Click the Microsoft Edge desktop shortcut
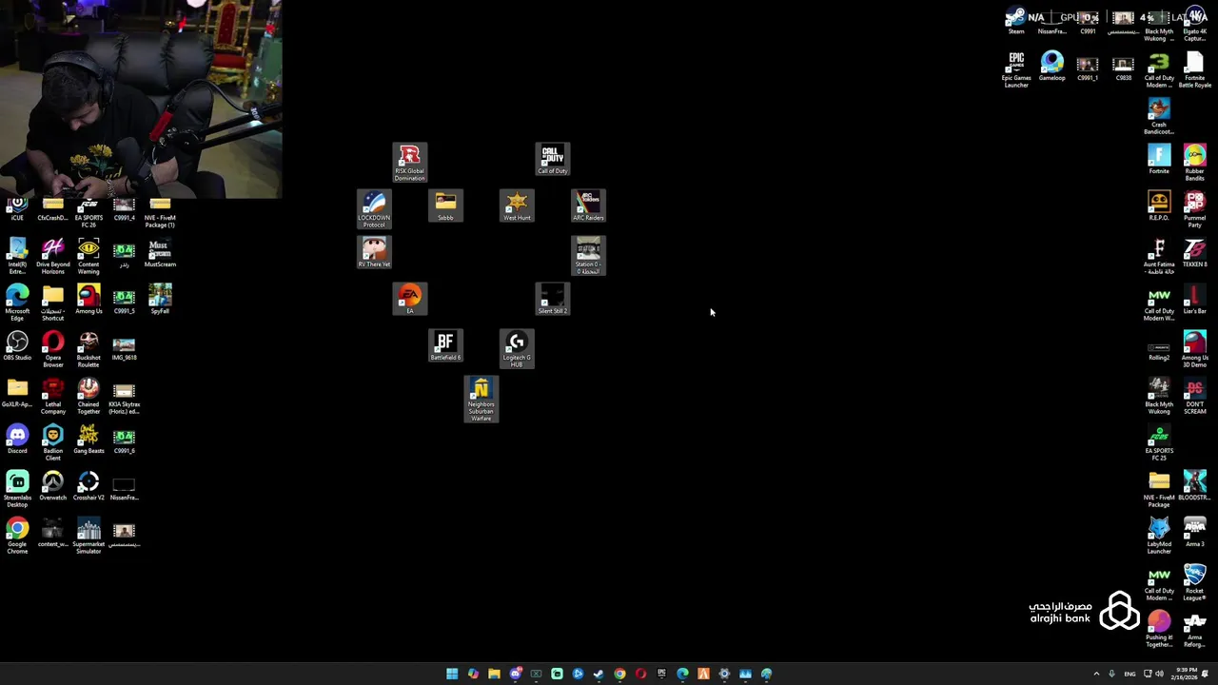Viewport: 1218px width, 685px height. (x=17, y=303)
